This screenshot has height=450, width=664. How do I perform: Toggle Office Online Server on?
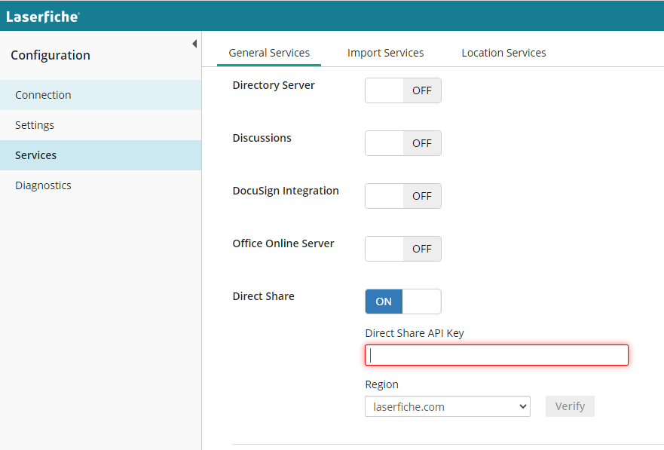(x=403, y=249)
